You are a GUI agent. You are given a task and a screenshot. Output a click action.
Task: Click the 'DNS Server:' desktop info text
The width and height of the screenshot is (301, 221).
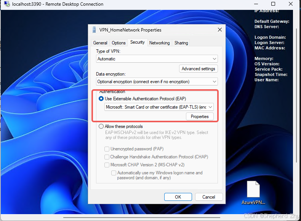point(267,27)
